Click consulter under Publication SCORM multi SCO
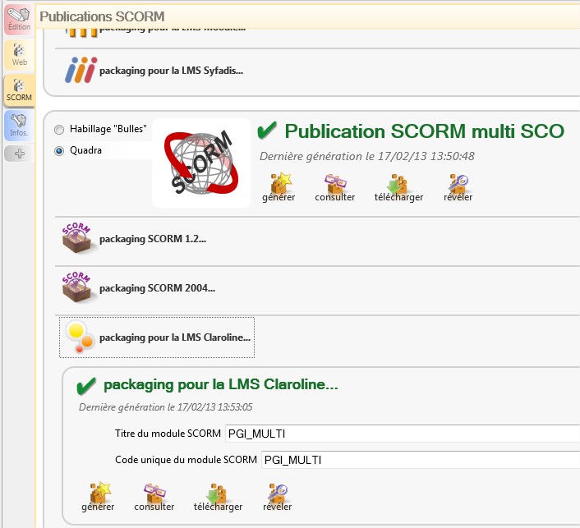The image size is (580, 528). coord(334,187)
